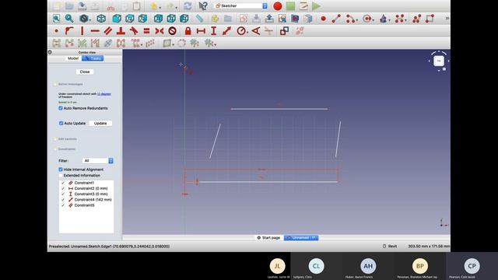Click the green stop macro square

tap(290, 5)
